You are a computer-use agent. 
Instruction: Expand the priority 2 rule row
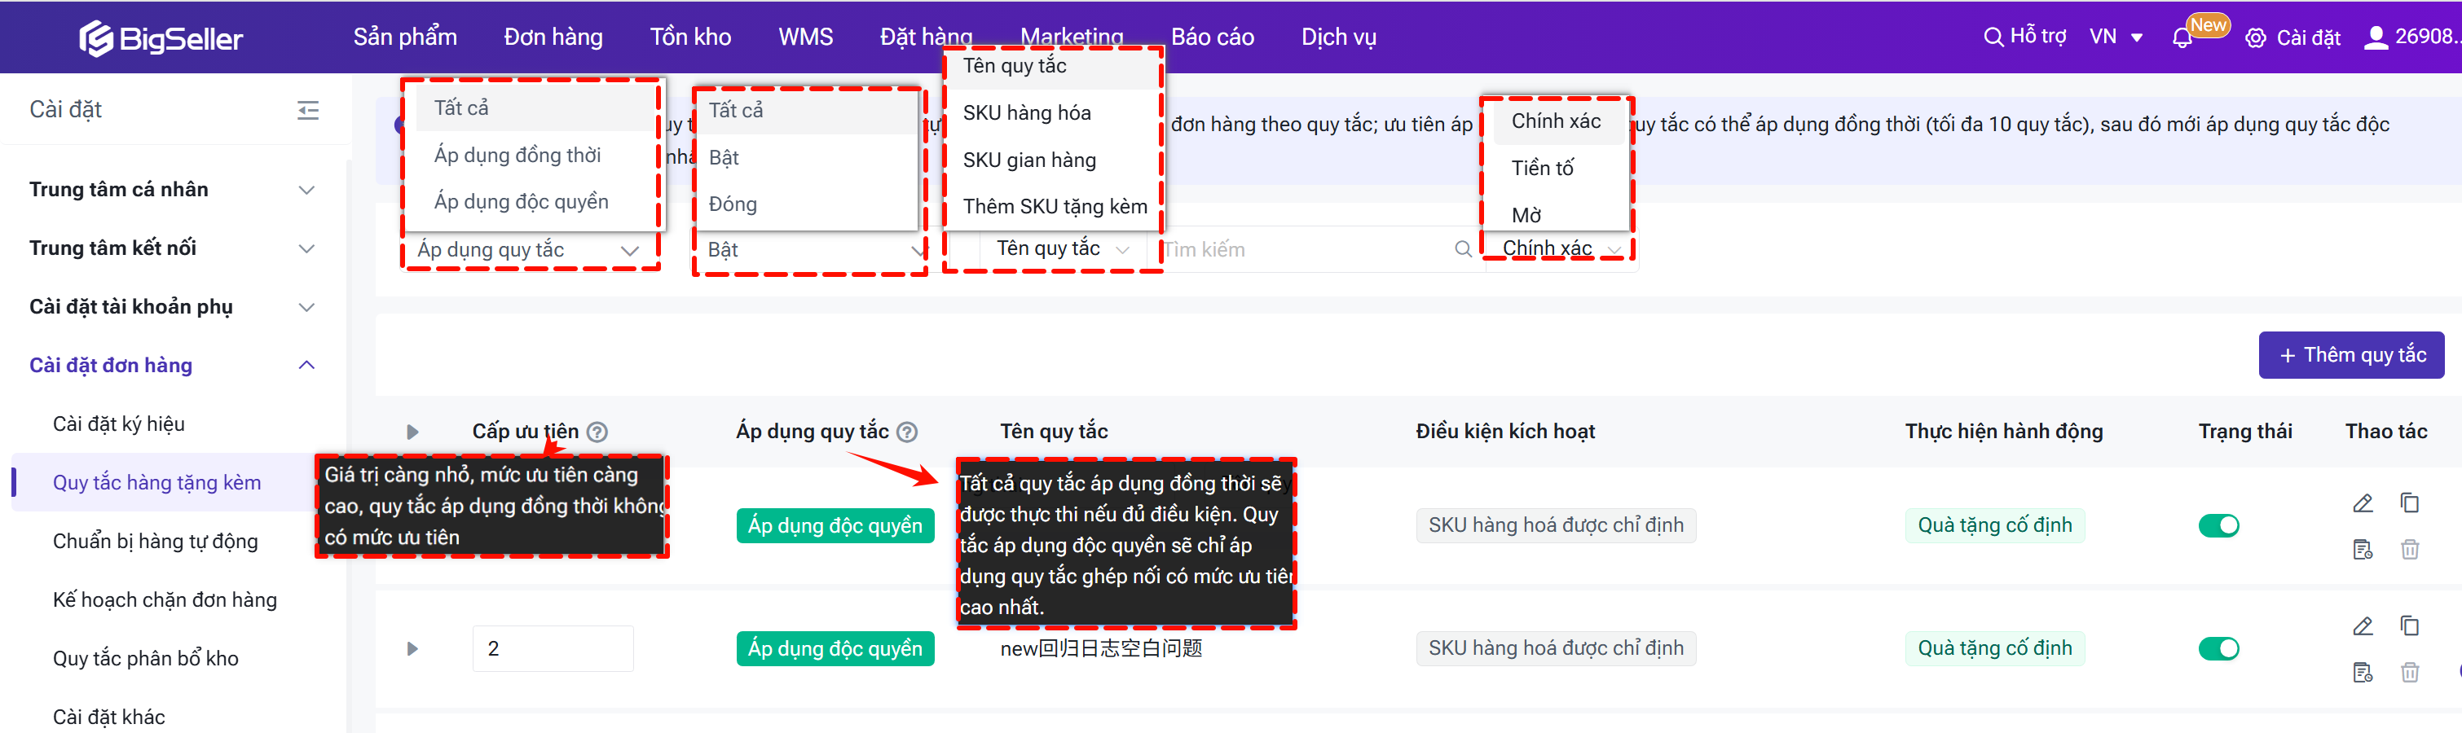click(x=412, y=649)
